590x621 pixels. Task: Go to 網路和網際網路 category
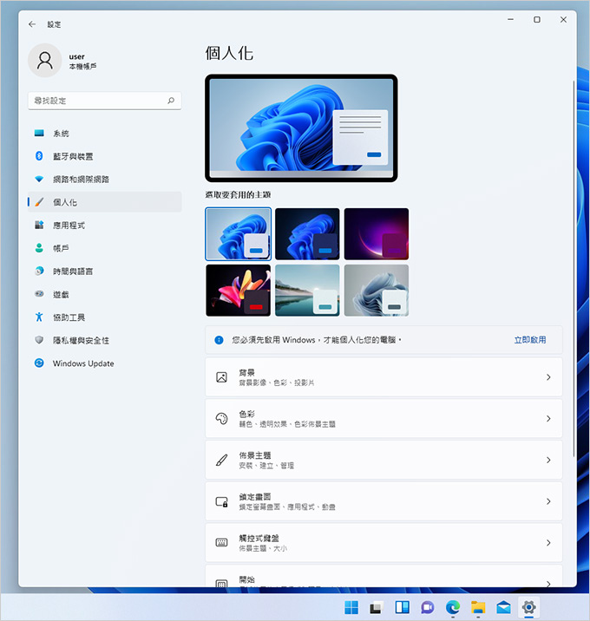click(x=105, y=180)
